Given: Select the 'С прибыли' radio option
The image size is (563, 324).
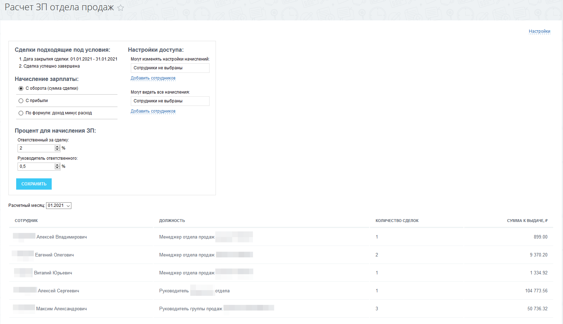Looking at the screenshot, I should (21, 101).
